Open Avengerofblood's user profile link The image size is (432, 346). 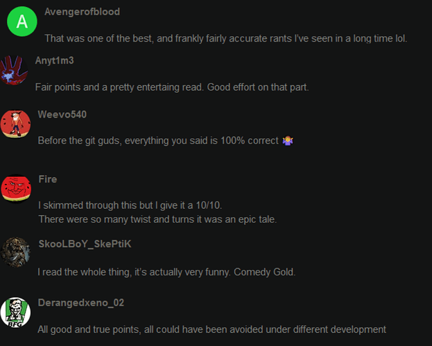coord(82,12)
